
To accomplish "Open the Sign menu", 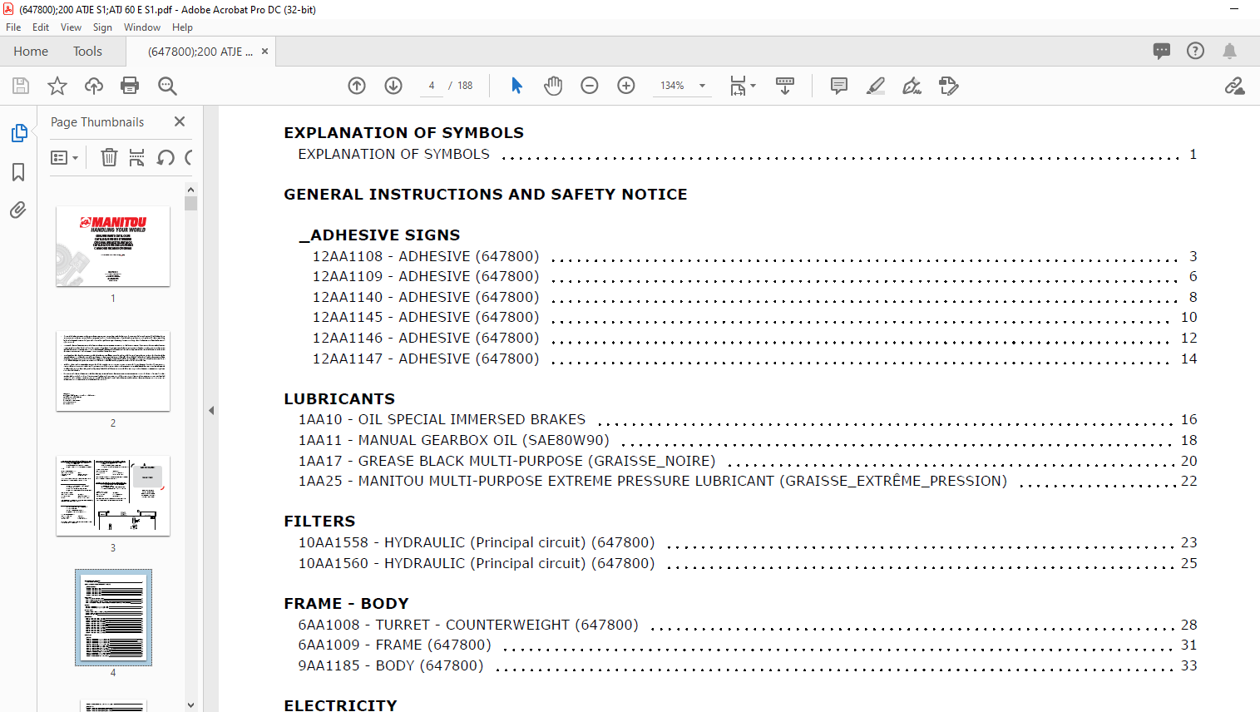I will pyautogui.click(x=102, y=27).
